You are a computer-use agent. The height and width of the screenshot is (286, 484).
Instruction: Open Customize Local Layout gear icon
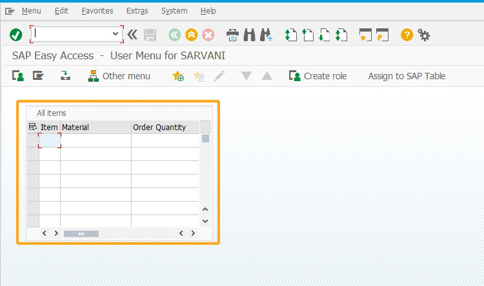[x=424, y=35]
